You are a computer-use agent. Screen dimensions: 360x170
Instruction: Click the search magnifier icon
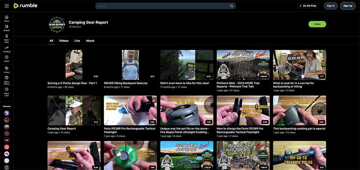click(x=231, y=6)
